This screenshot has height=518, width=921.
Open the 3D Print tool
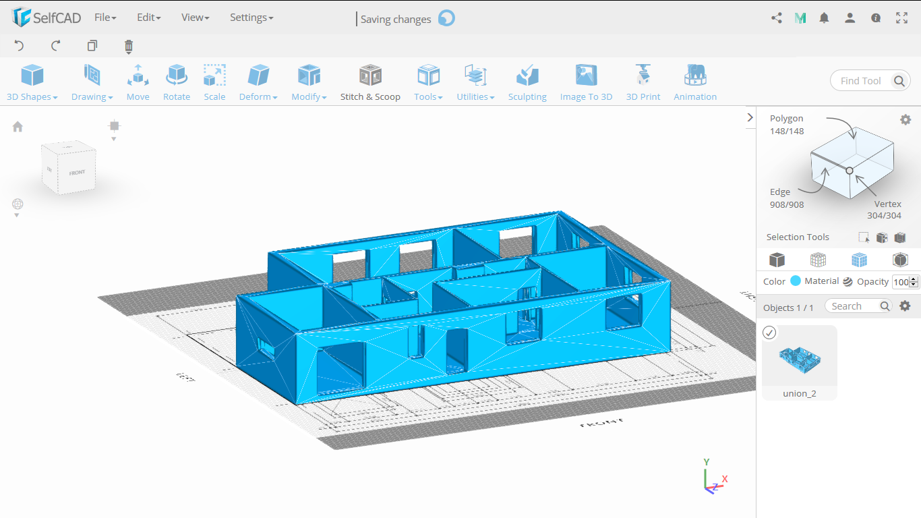[x=643, y=82]
